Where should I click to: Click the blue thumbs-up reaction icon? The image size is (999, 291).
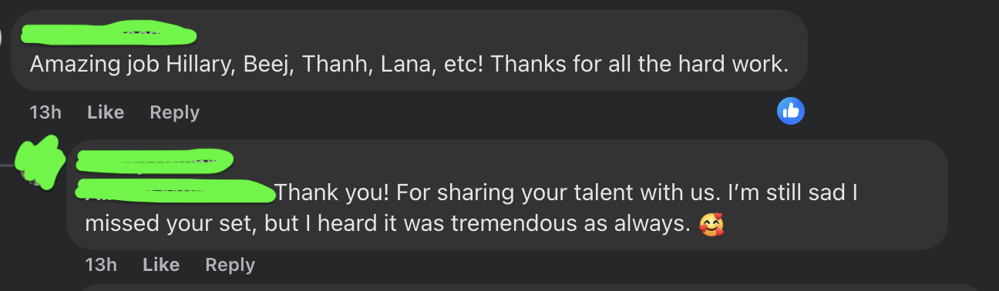click(790, 112)
